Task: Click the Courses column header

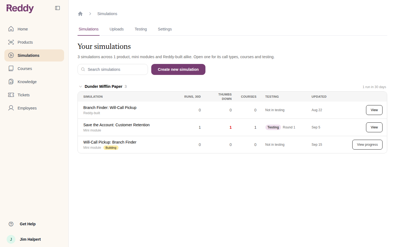Action: [249, 97]
